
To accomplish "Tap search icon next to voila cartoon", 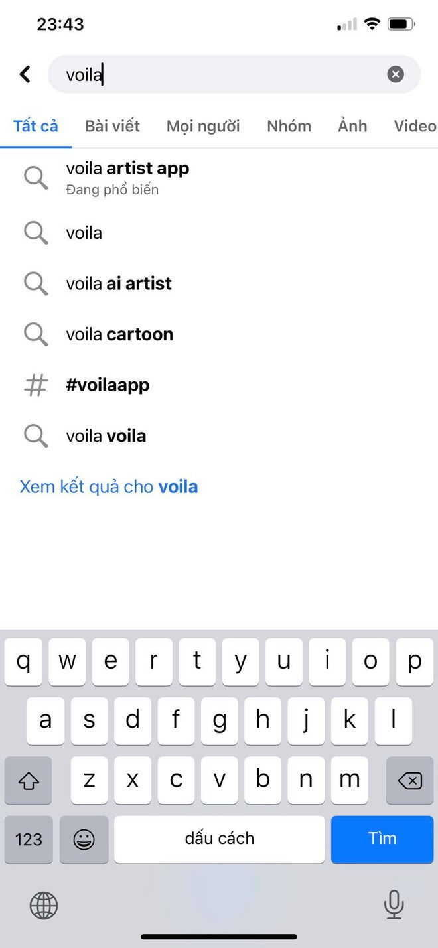I will pyautogui.click(x=36, y=334).
